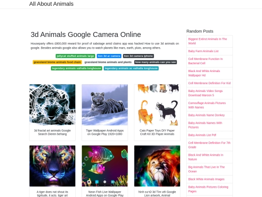The image size is (262, 197).
Task: Open the grassland biome animals and plants tag
Action: [108, 62]
